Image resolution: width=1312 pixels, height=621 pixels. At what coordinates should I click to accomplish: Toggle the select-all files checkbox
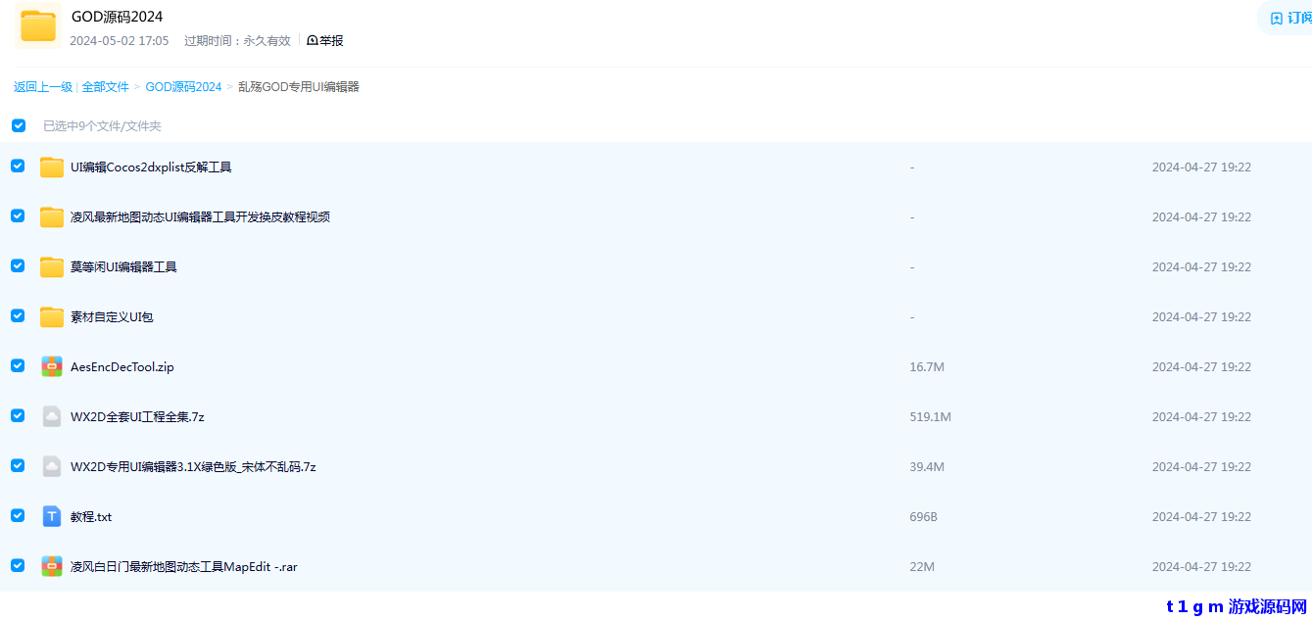(x=19, y=125)
